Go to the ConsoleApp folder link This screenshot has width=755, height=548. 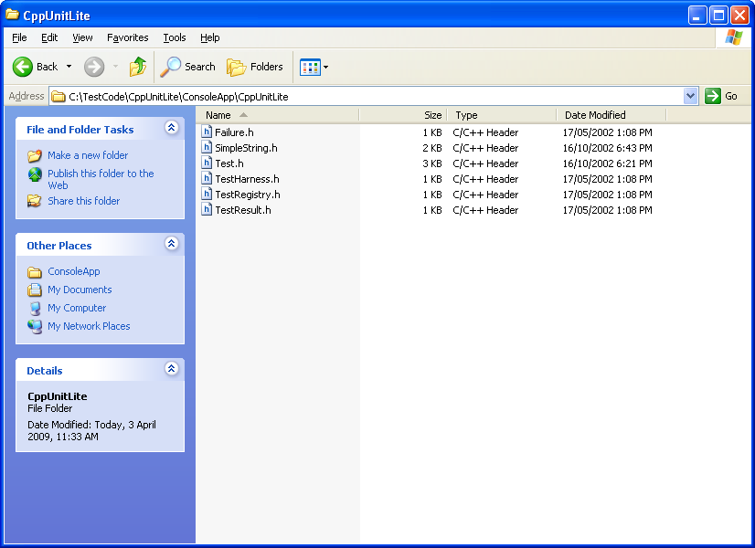coord(74,271)
